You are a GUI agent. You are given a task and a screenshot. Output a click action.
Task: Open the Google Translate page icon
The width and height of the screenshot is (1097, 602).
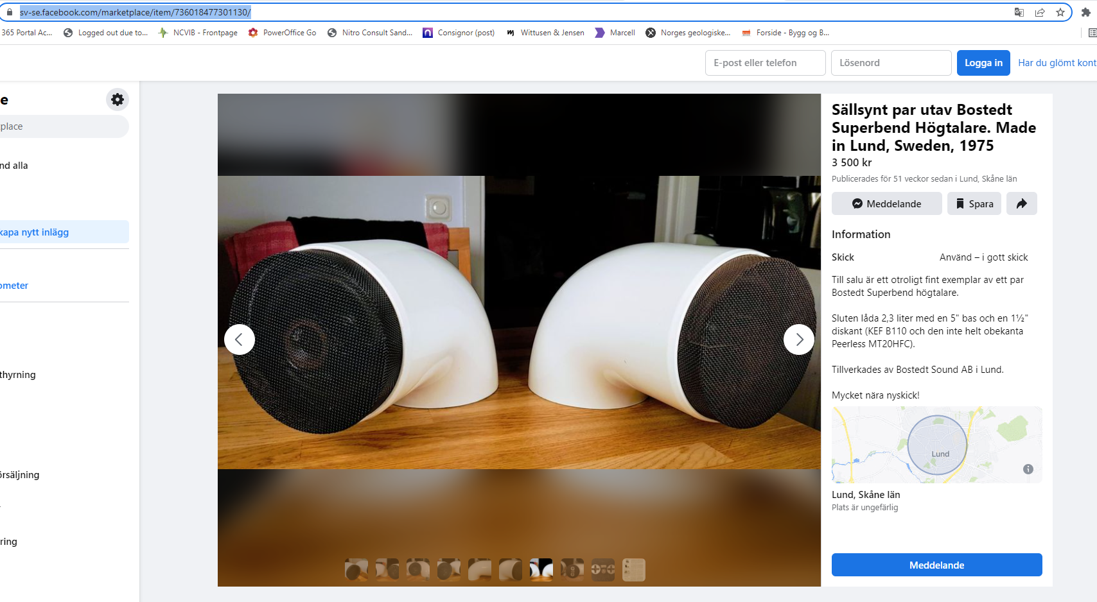(x=1019, y=12)
